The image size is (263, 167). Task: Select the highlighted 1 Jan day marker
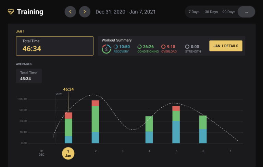[68, 153]
